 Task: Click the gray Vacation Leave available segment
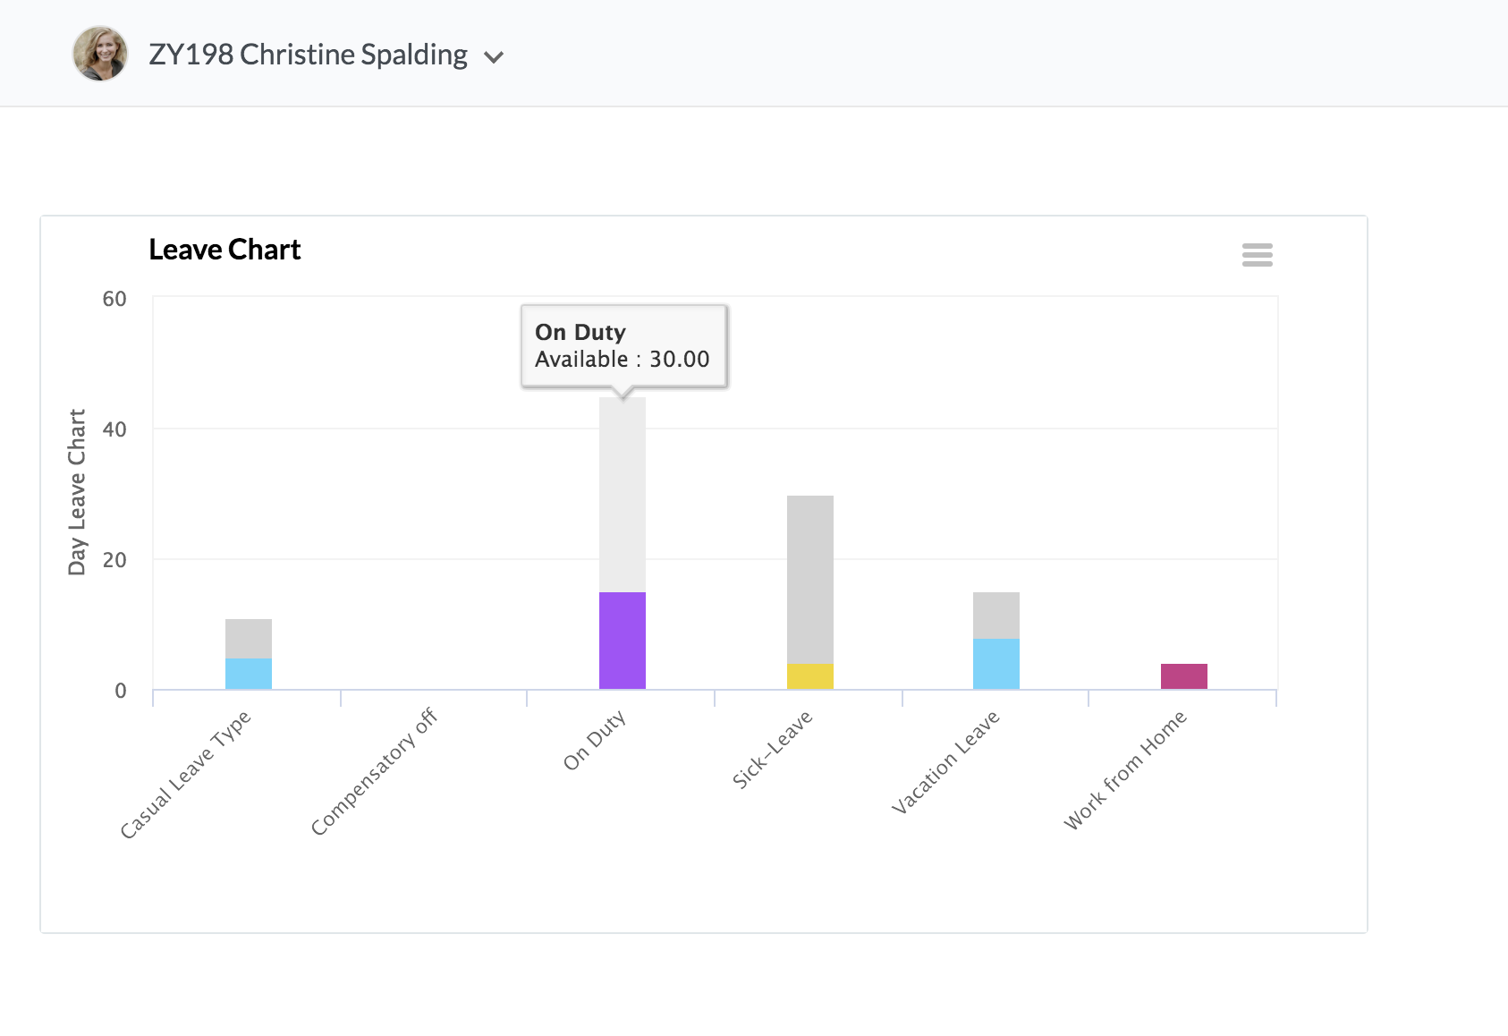[x=996, y=616]
